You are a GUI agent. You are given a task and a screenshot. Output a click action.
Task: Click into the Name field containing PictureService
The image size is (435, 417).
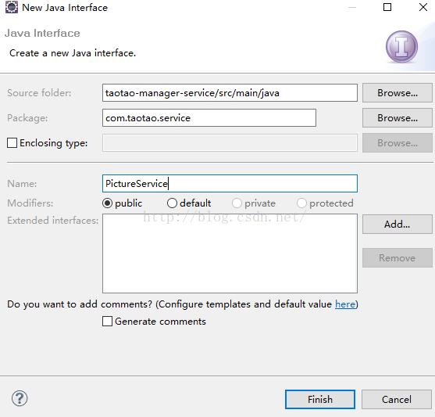230,184
